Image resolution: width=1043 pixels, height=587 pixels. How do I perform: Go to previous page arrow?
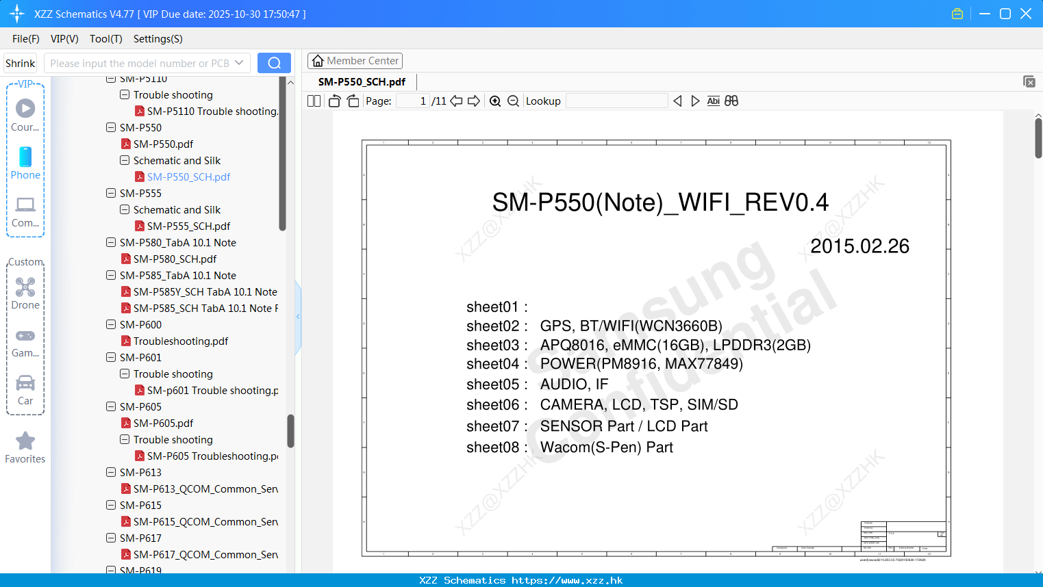[456, 101]
